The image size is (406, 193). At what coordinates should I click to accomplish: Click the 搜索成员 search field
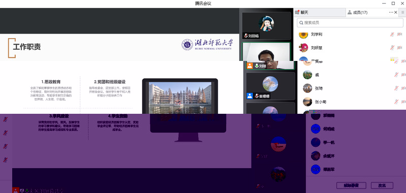click(x=350, y=23)
